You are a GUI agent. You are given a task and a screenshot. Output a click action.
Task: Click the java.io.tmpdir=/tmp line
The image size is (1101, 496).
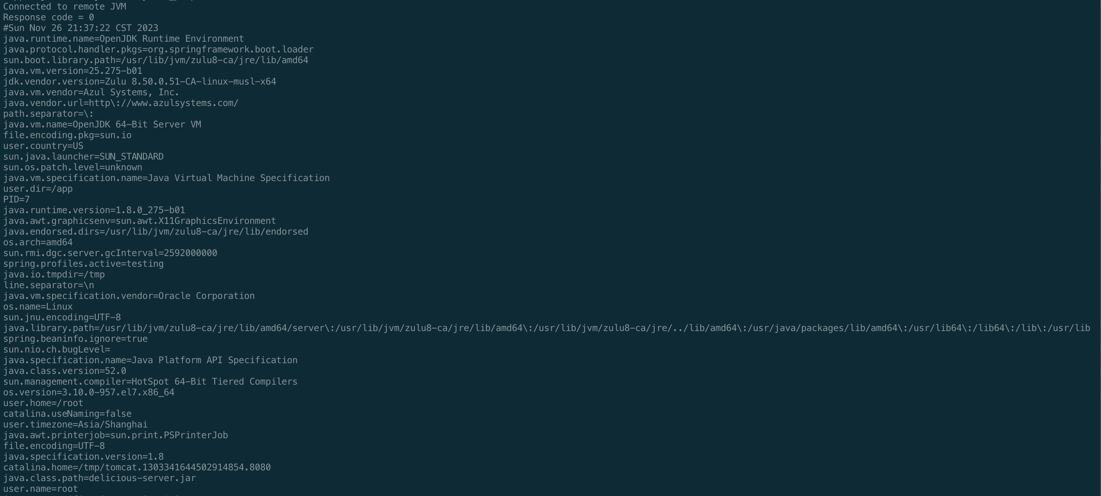tap(54, 274)
